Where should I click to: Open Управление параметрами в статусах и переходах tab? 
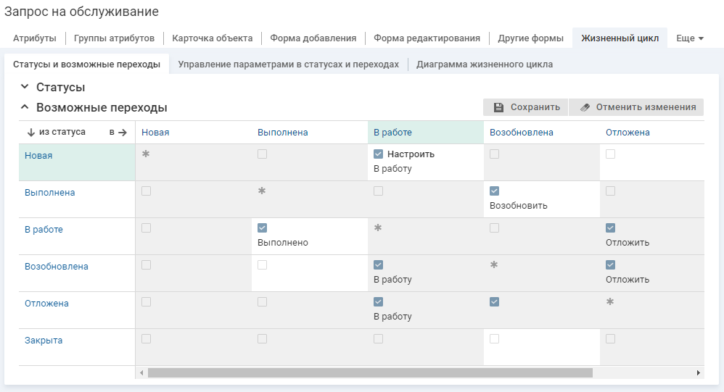pos(288,64)
